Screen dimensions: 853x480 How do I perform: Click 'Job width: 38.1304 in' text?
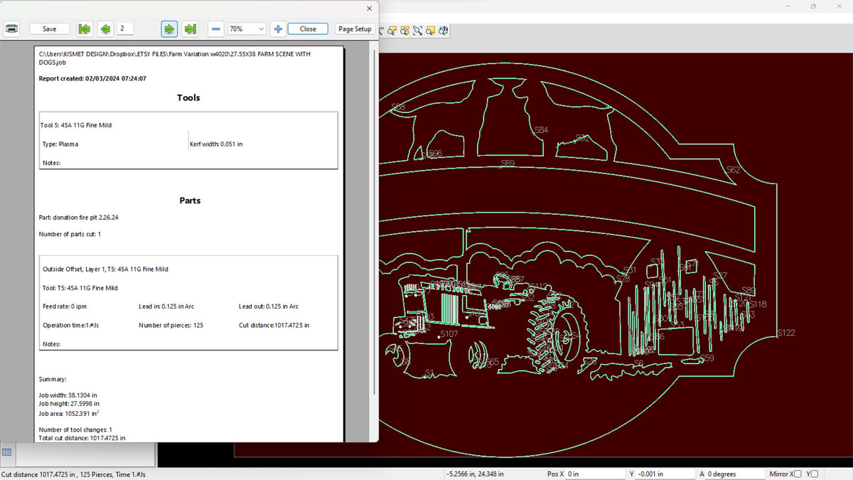point(68,395)
